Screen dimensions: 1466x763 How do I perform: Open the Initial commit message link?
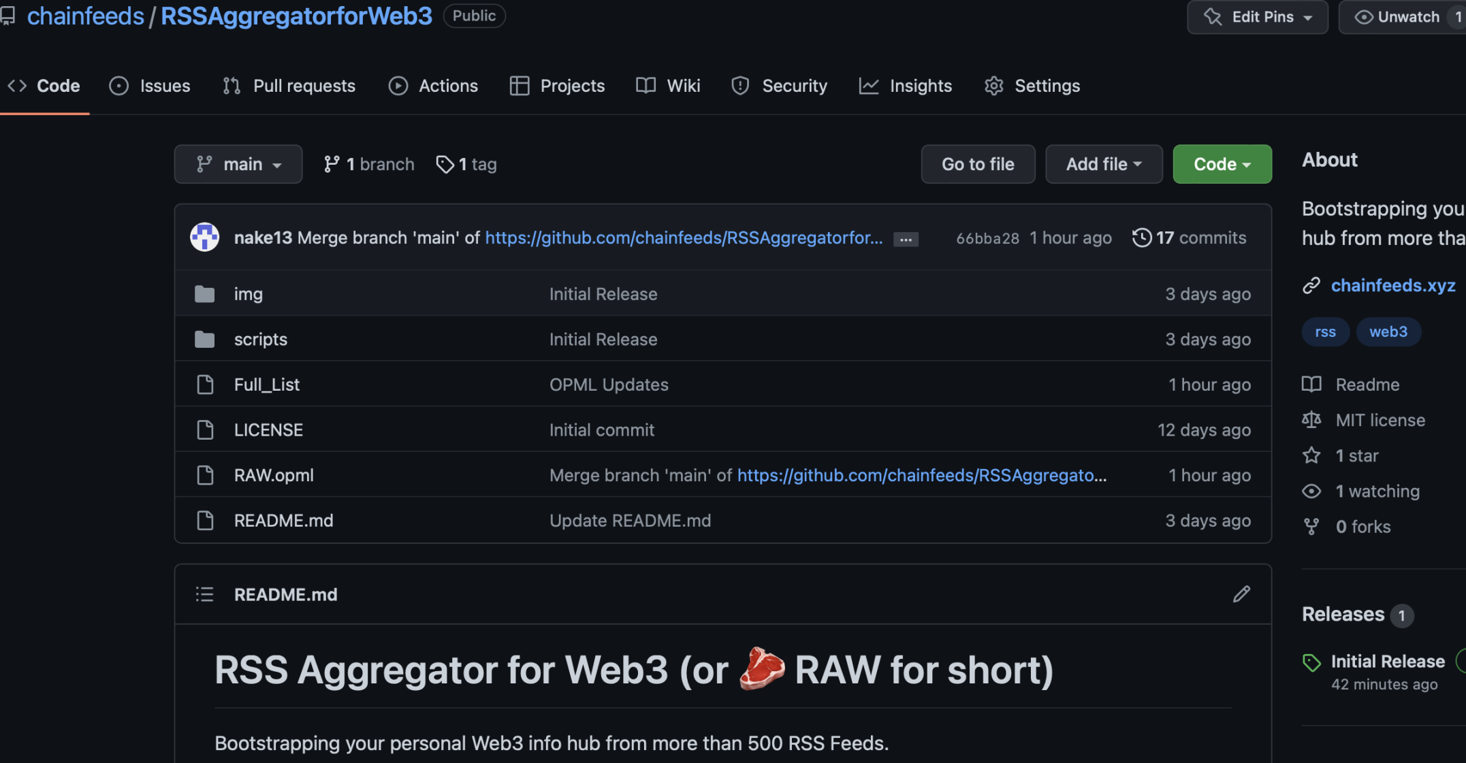(602, 429)
